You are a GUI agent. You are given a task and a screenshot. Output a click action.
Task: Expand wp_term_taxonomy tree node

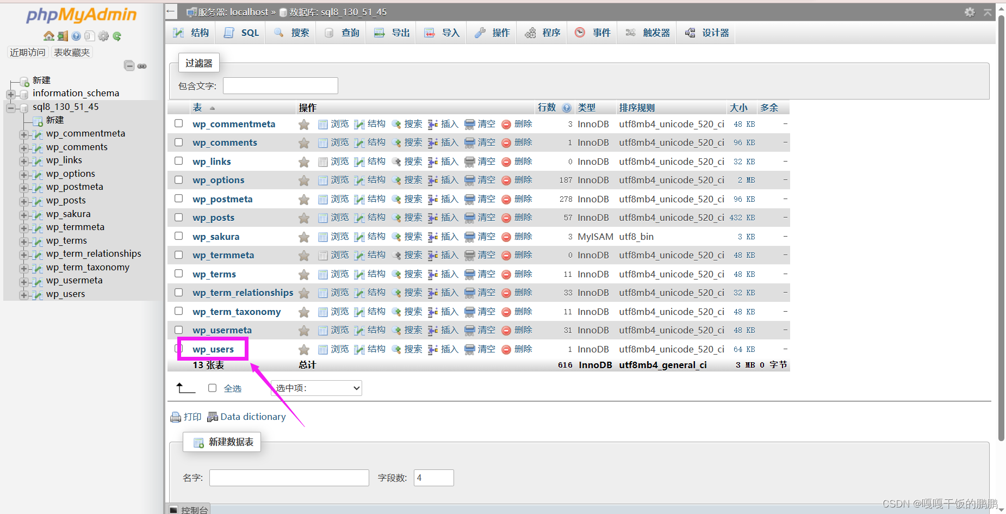point(23,268)
